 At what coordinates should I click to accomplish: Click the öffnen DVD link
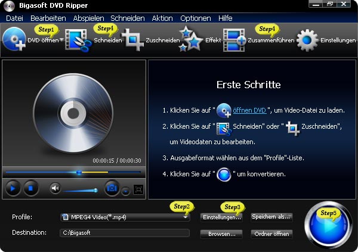(249, 110)
